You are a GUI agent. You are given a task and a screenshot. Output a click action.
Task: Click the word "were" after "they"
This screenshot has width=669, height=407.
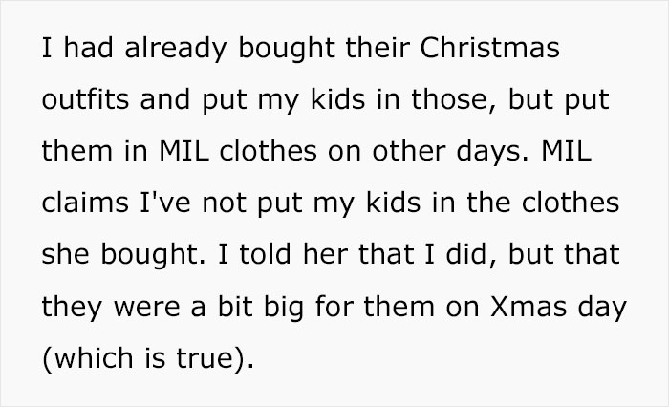coord(146,307)
